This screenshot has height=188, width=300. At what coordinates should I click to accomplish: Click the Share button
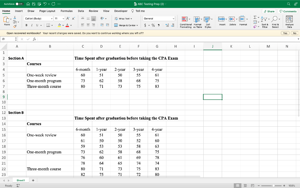pyautogui.click(x=269, y=11)
